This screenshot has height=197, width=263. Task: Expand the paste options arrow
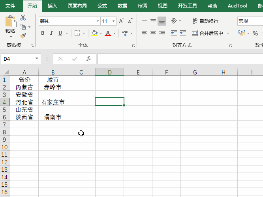pos(11,37)
